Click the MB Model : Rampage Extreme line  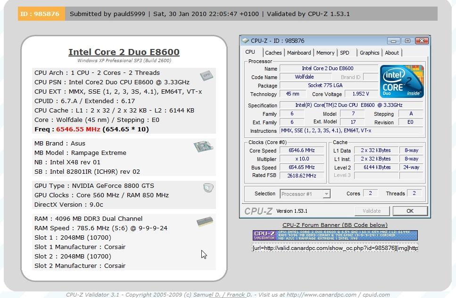point(80,153)
